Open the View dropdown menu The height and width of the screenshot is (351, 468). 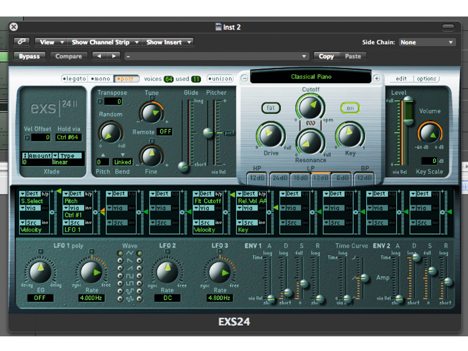pos(51,42)
